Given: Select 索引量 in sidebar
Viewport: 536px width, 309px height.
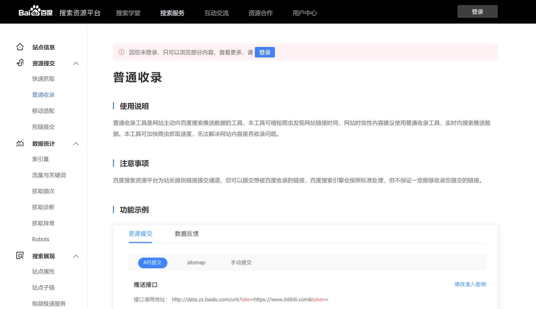Looking at the screenshot, I should 40,159.
